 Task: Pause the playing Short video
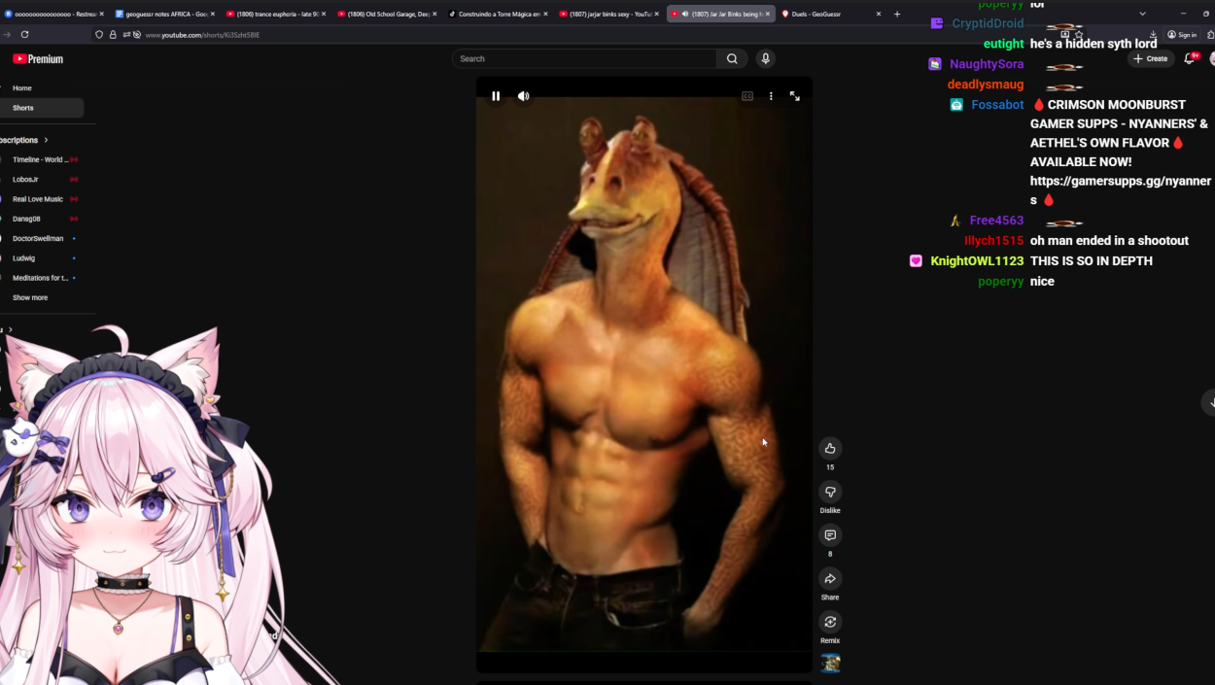coord(496,96)
